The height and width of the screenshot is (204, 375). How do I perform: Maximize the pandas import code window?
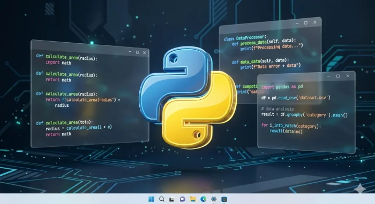click(338, 76)
